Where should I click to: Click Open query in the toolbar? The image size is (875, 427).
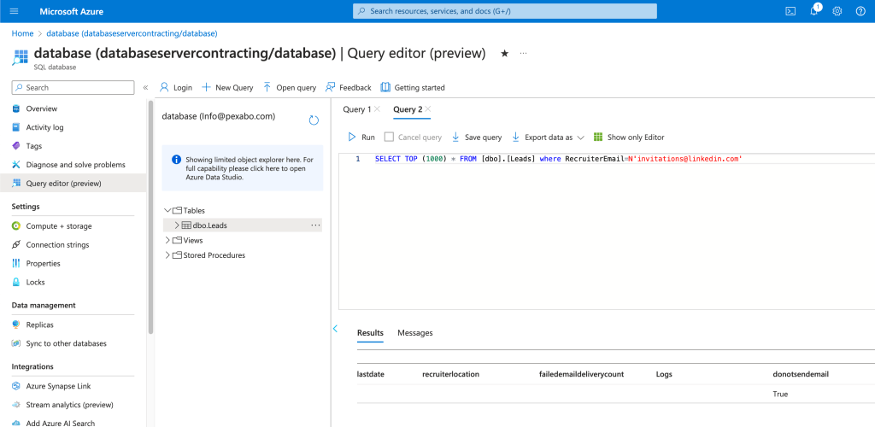tap(289, 87)
